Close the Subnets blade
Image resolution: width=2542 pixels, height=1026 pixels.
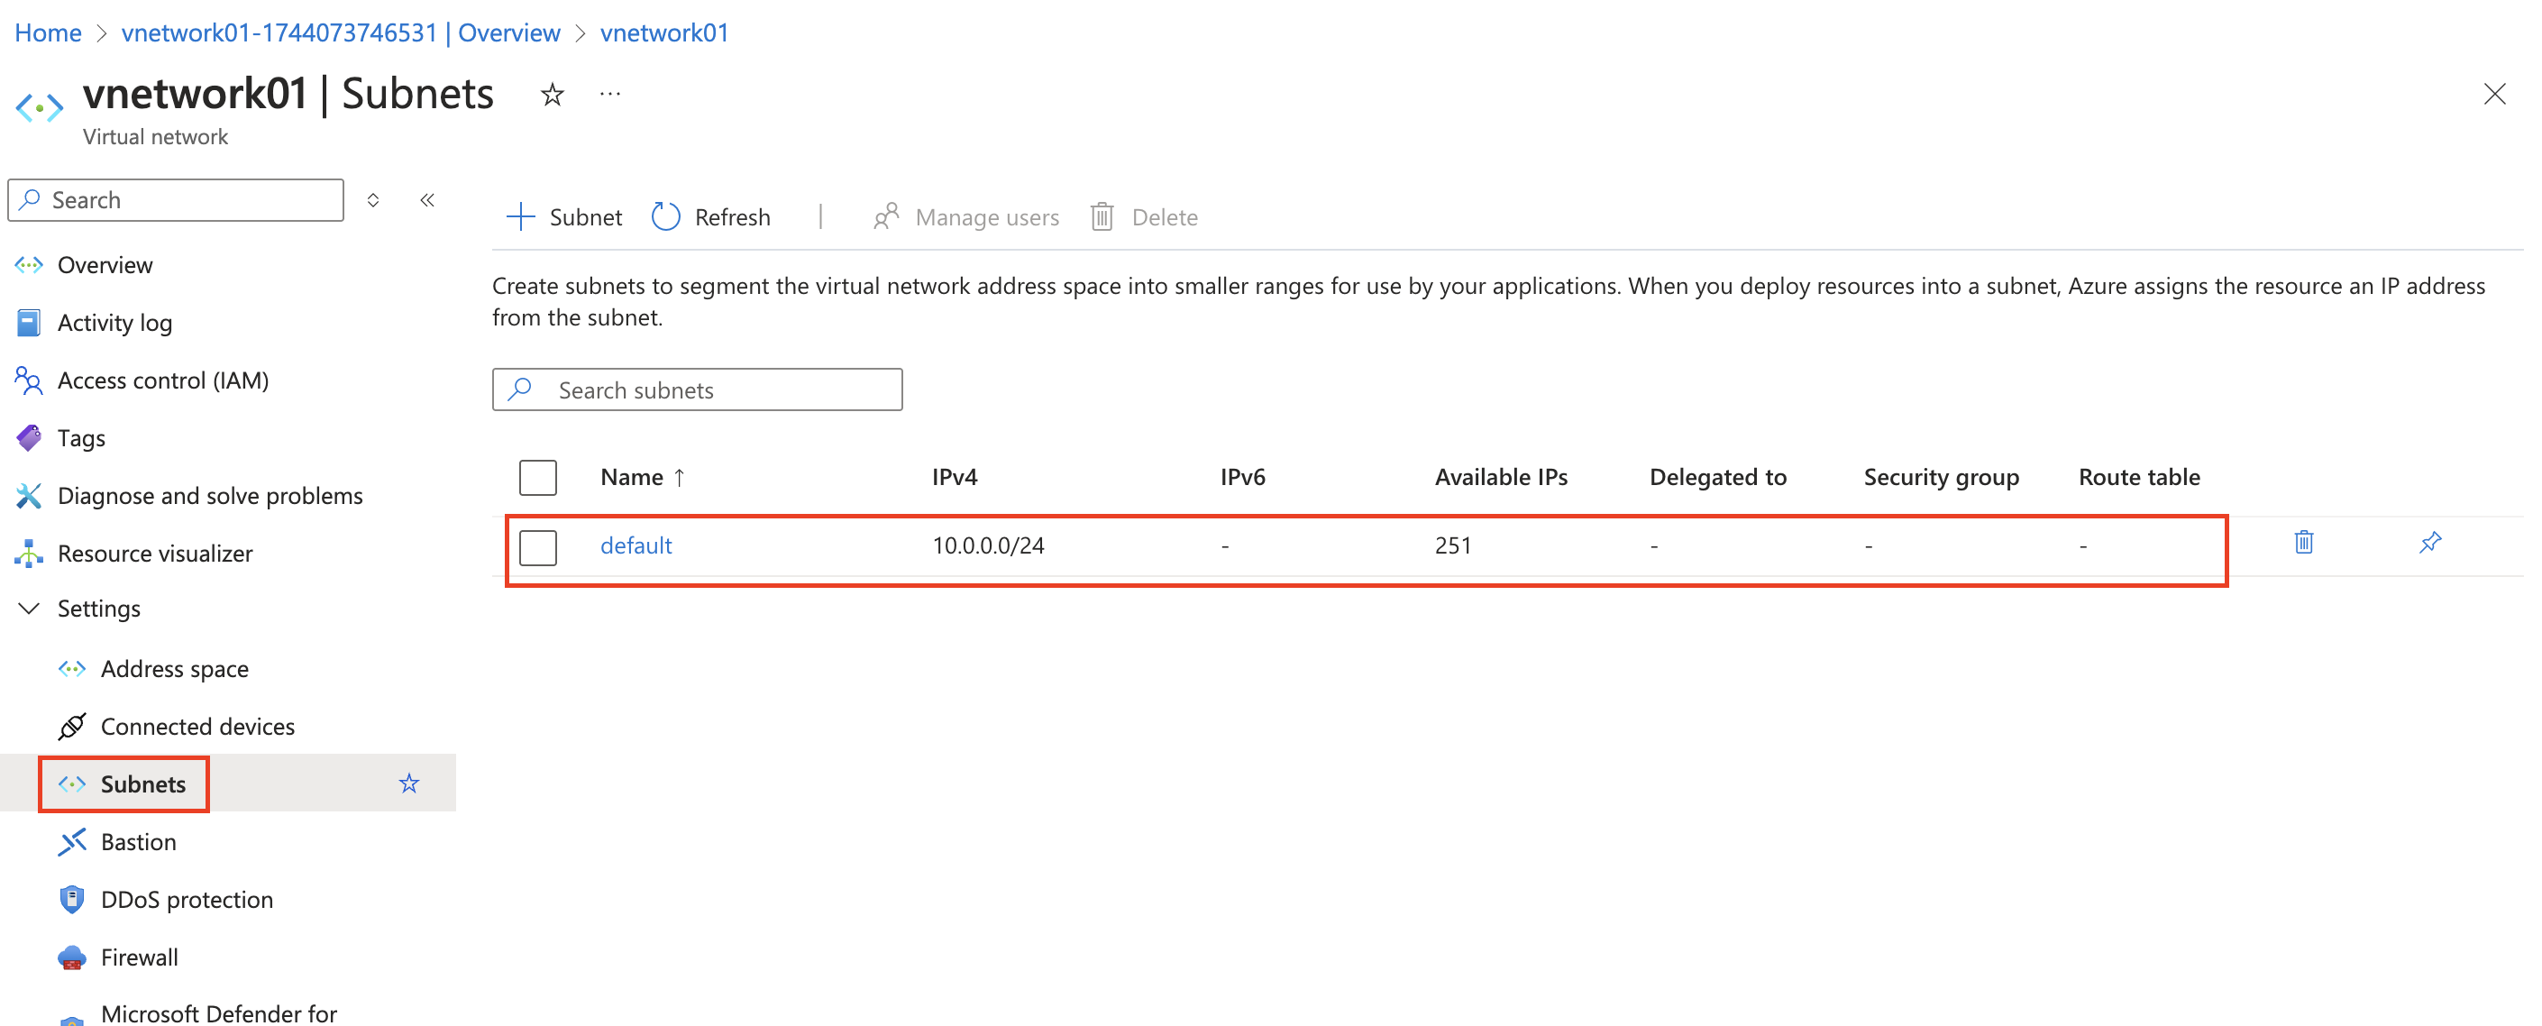[2493, 95]
